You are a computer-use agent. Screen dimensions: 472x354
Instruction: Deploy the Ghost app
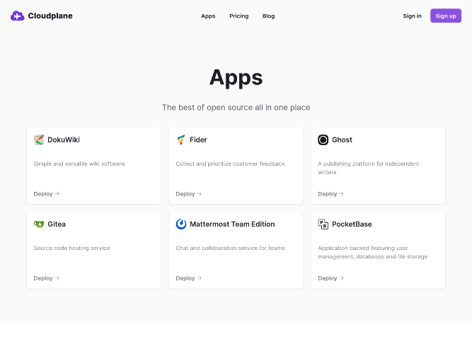330,194
